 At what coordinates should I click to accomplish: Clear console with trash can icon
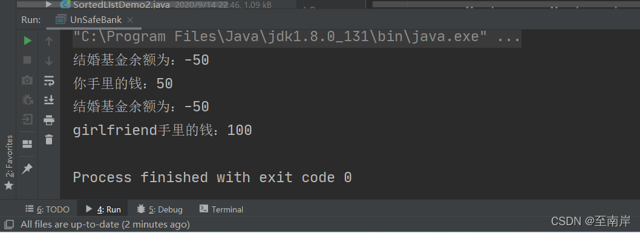pos(49,139)
